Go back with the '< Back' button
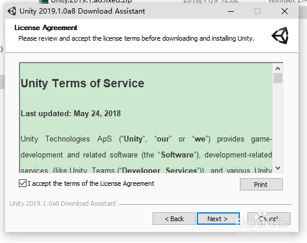The height and width of the screenshot is (243, 307). pyautogui.click(x=174, y=219)
